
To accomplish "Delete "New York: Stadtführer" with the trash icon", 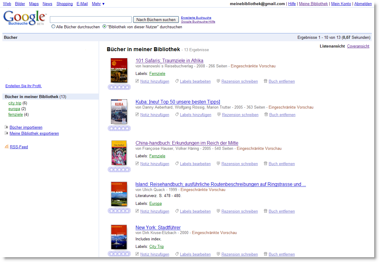I will tap(266, 254).
